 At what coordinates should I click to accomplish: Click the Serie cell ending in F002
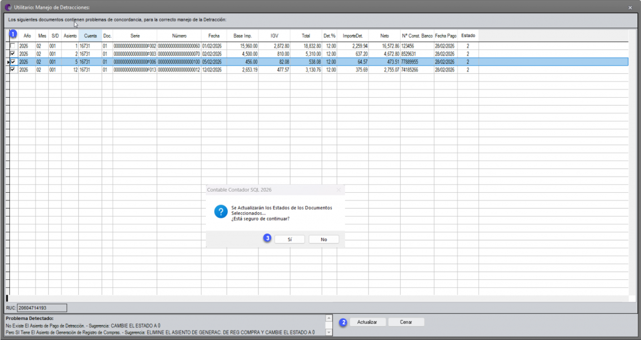[135, 46]
